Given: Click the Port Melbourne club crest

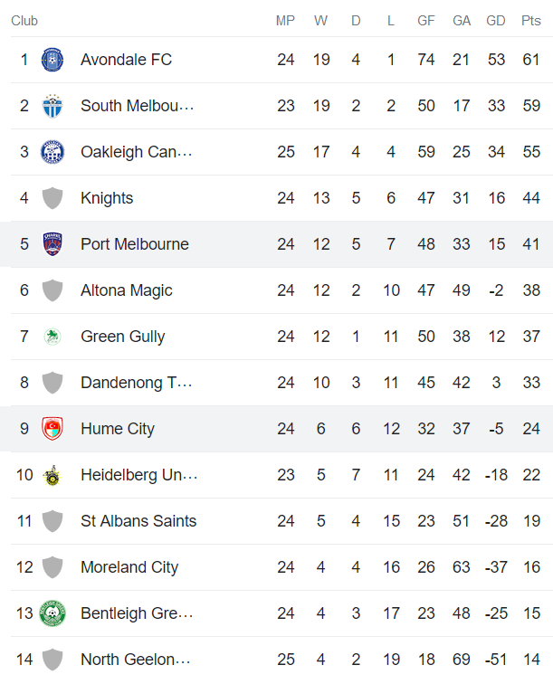Looking at the screenshot, I should (x=52, y=245).
